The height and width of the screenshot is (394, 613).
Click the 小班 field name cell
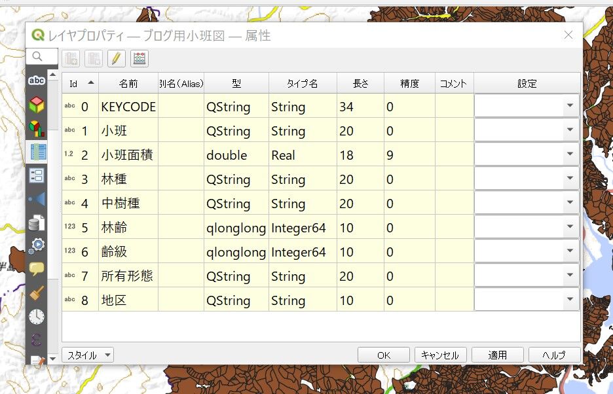pos(128,130)
